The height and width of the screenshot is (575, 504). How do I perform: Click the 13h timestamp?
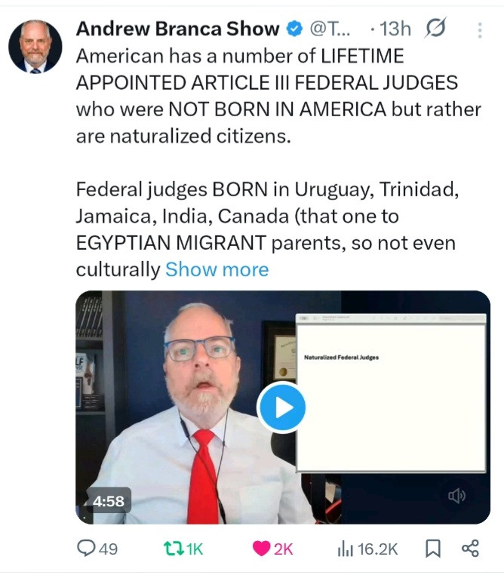coord(395,29)
